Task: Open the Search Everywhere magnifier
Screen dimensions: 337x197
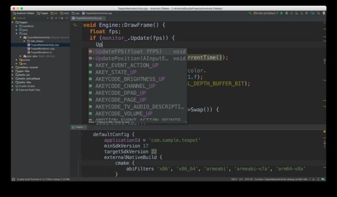Action: [318, 13]
